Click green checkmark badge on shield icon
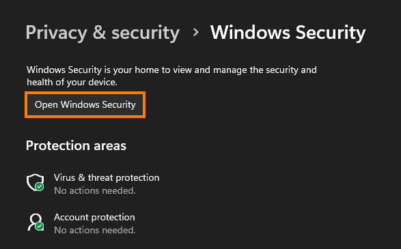401x249 pixels. pyautogui.click(x=40, y=187)
